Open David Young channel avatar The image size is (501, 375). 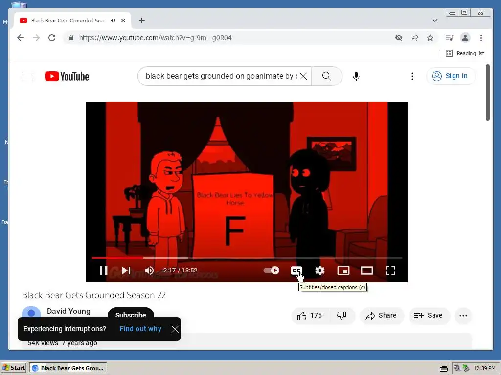pos(31,312)
